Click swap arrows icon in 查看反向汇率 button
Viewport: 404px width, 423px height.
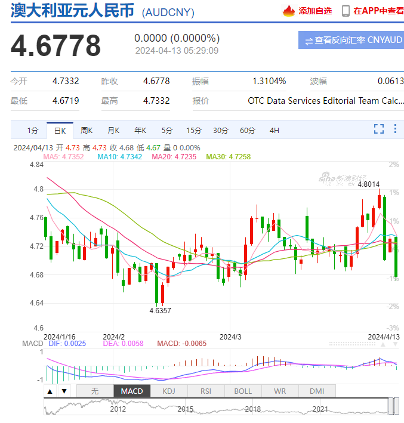(x=309, y=41)
